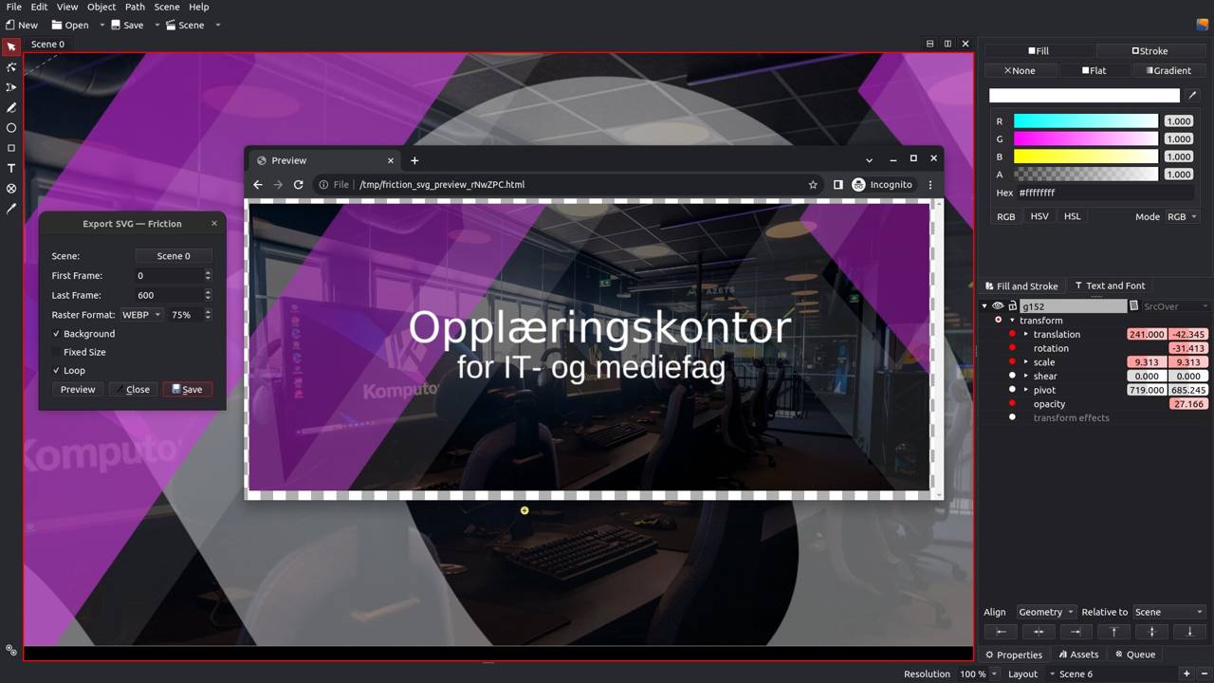Enable the Fixed Size option
The height and width of the screenshot is (683, 1214).
(57, 352)
